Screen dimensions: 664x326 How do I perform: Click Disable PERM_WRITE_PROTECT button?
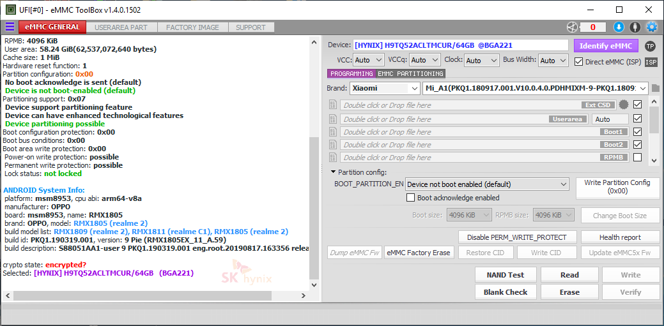click(518, 237)
